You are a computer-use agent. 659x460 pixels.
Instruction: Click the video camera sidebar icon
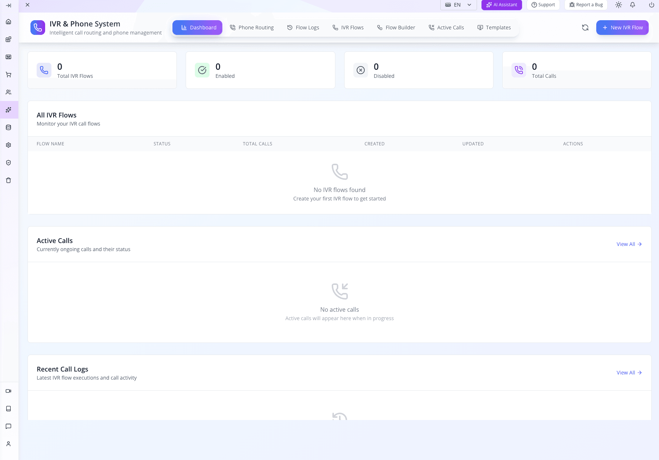click(8, 391)
